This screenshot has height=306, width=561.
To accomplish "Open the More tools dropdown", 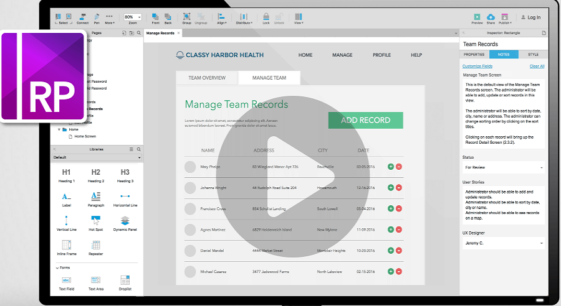I will click(110, 19).
